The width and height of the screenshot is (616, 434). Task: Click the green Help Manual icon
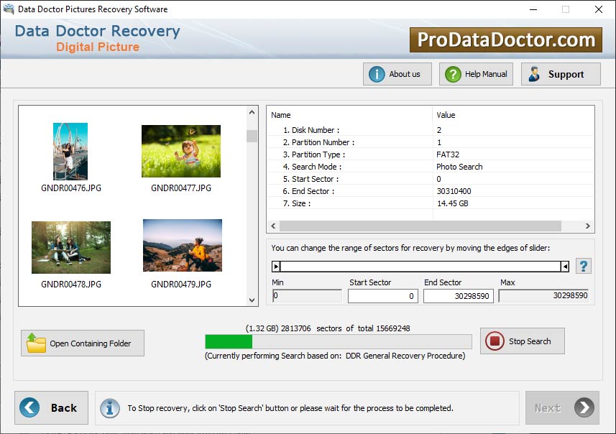click(452, 73)
